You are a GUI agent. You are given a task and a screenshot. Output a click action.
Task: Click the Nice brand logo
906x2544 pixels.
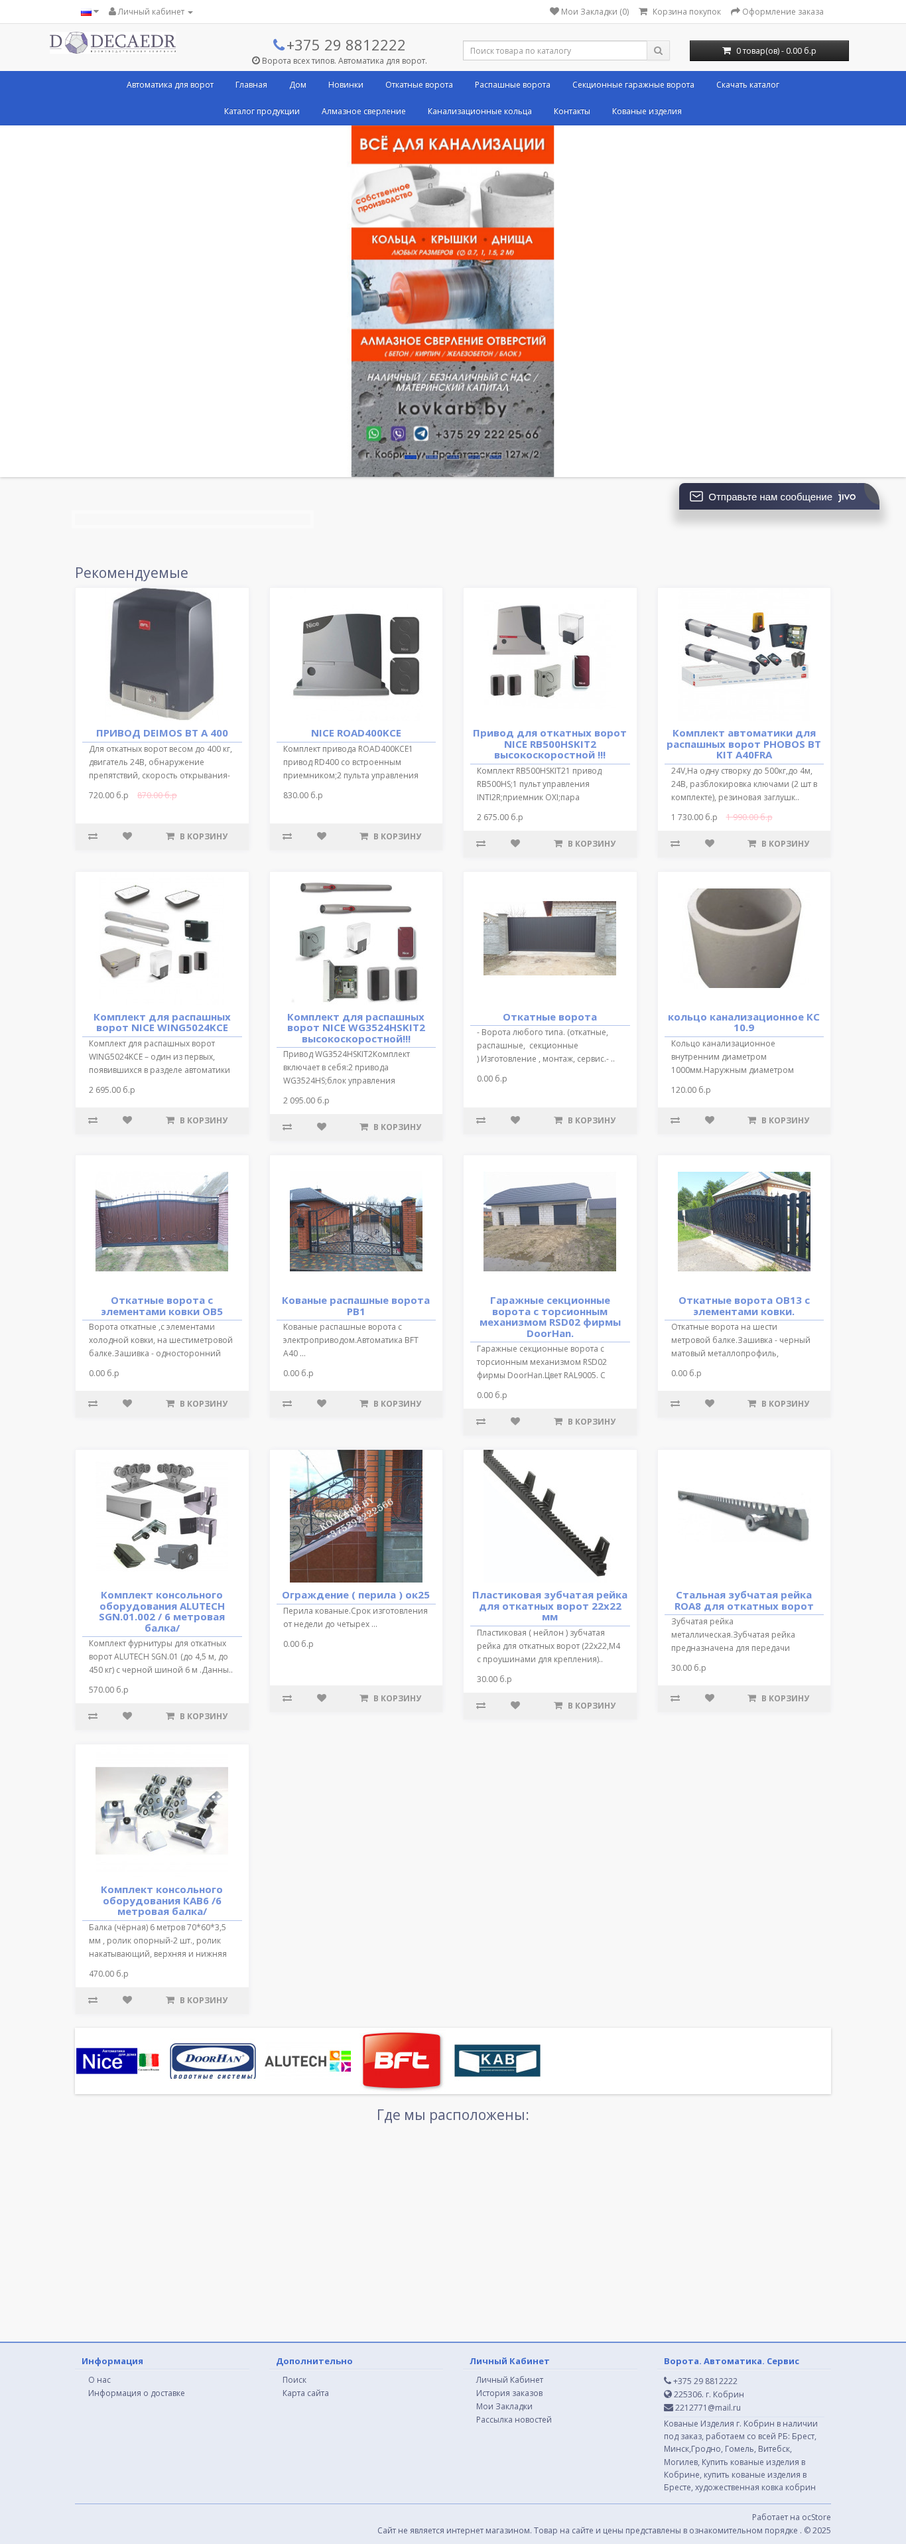(117, 2060)
